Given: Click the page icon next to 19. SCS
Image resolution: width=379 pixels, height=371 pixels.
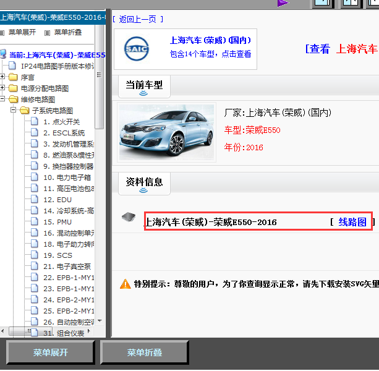Looking at the screenshot, I should click(35, 255).
